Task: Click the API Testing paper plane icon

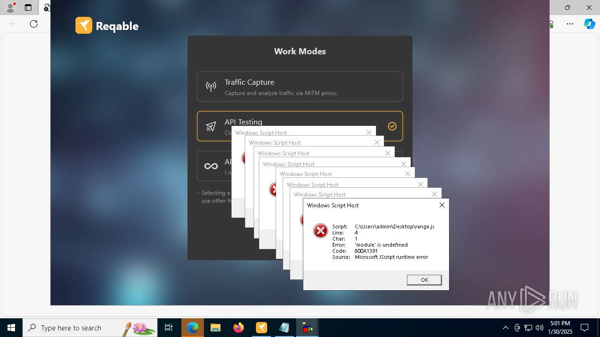Action: (211, 126)
